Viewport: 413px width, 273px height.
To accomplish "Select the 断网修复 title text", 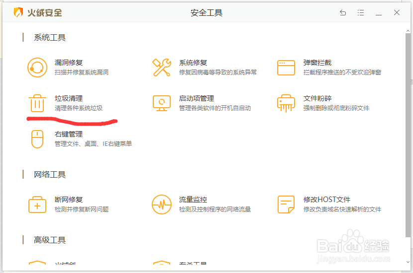I will pos(69,200).
